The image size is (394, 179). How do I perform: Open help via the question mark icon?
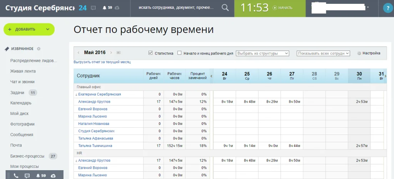(x=387, y=8)
